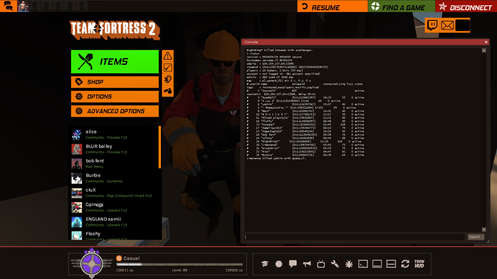The image size is (497, 279).
Task: Click the developer console terminal icon
Action: pyautogui.click(x=363, y=264)
